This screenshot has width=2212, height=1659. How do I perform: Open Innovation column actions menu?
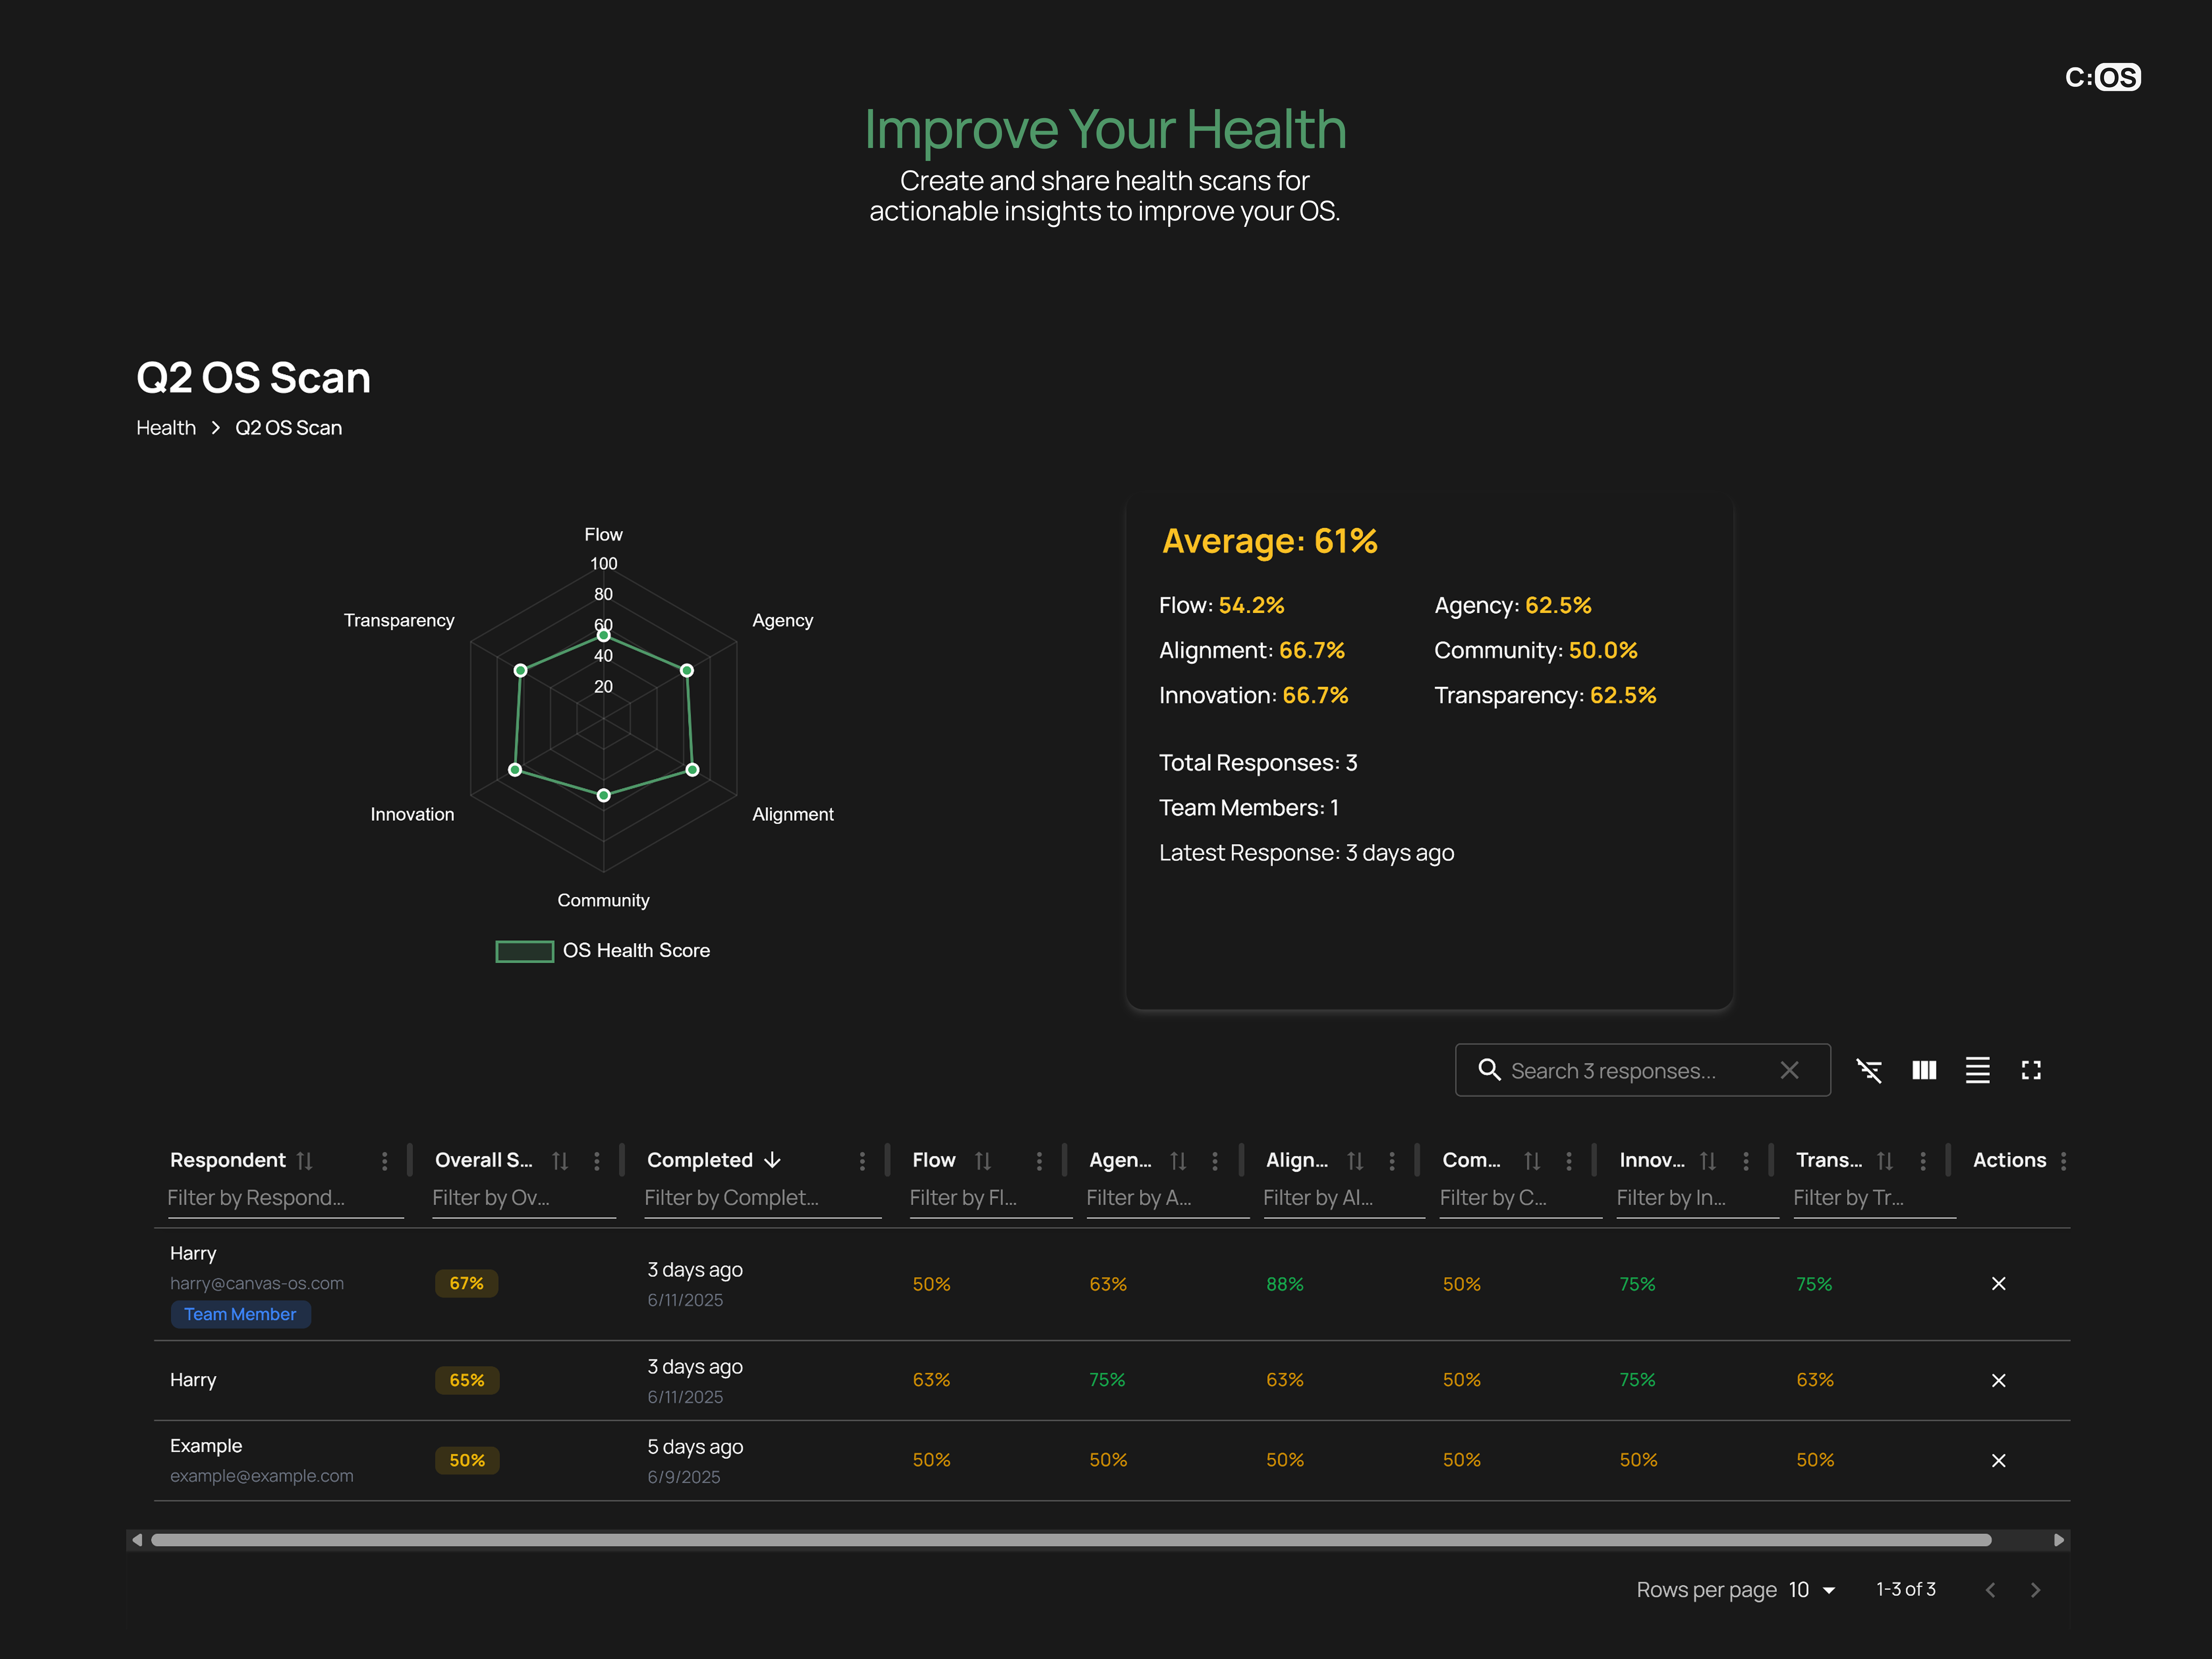1746,1161
